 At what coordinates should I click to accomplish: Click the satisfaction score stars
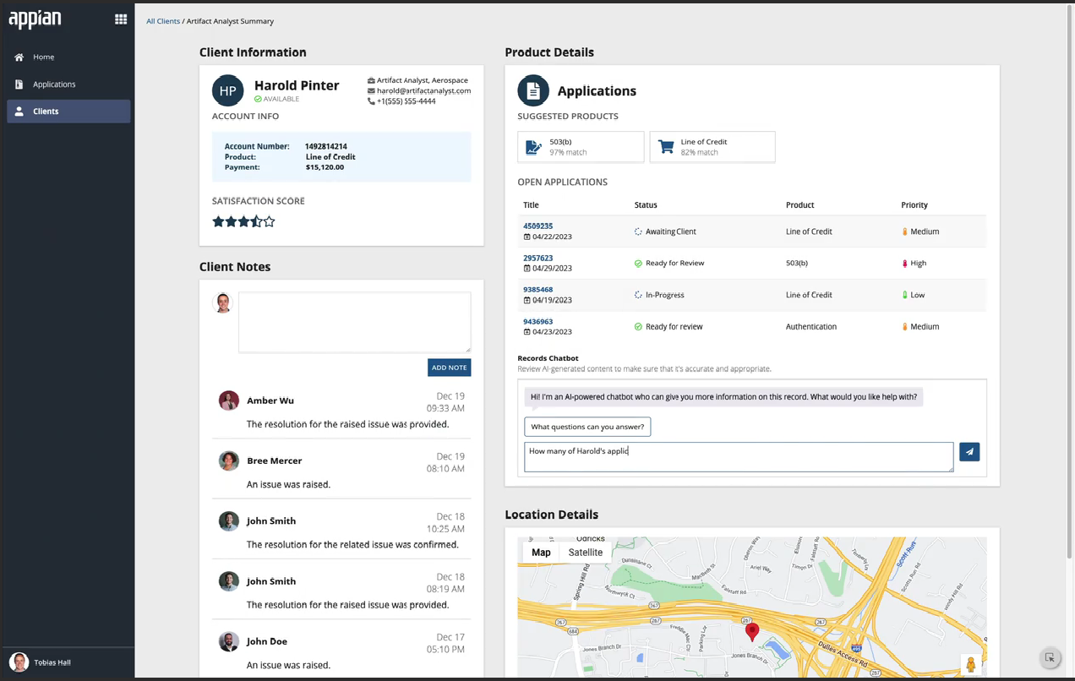[243, 221]
